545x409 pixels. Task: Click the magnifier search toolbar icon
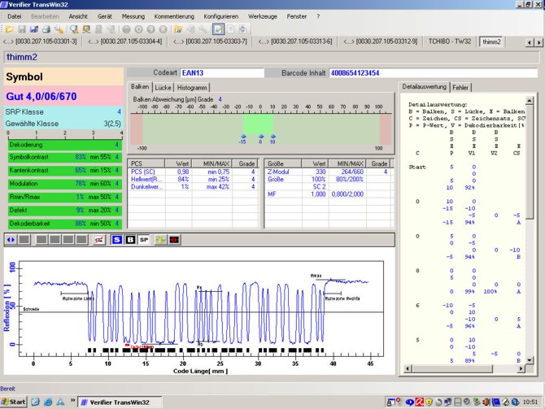pyautogui.click(x=74, y=29)
